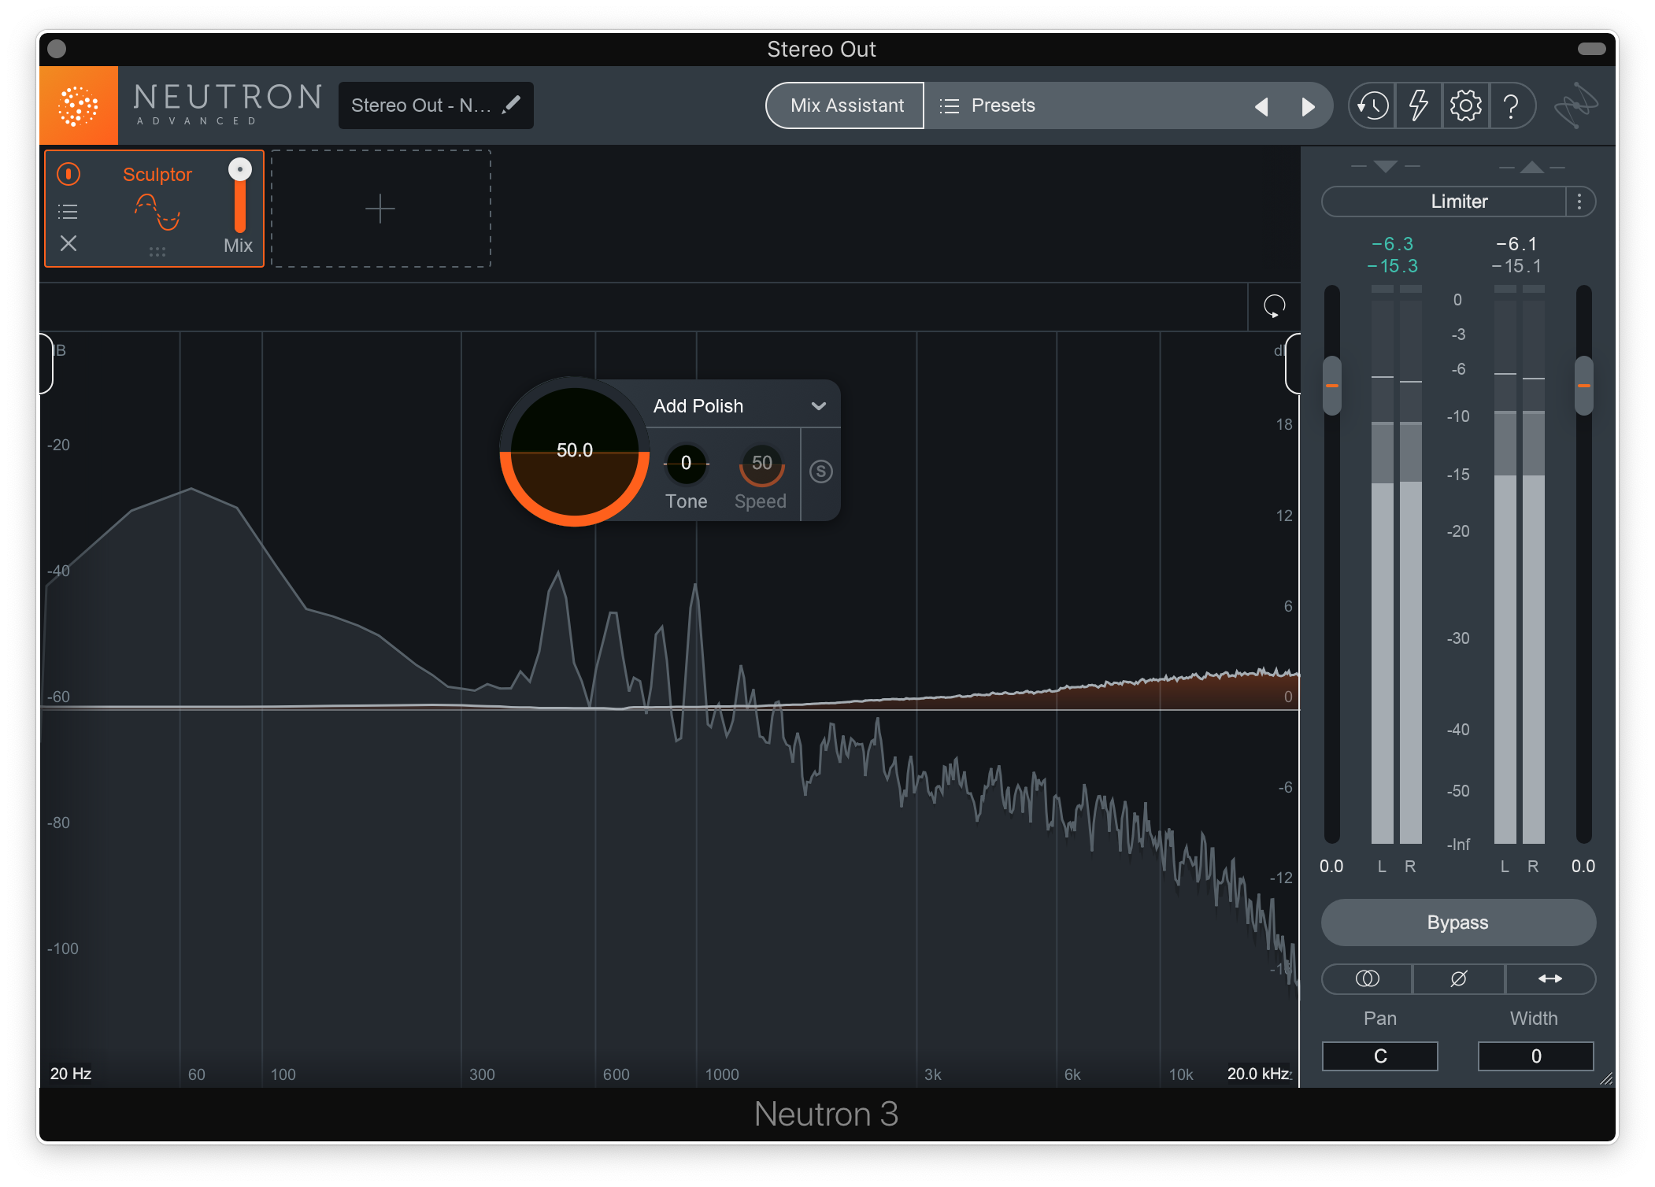Click the Pan label

[x=1380, y=1019]
